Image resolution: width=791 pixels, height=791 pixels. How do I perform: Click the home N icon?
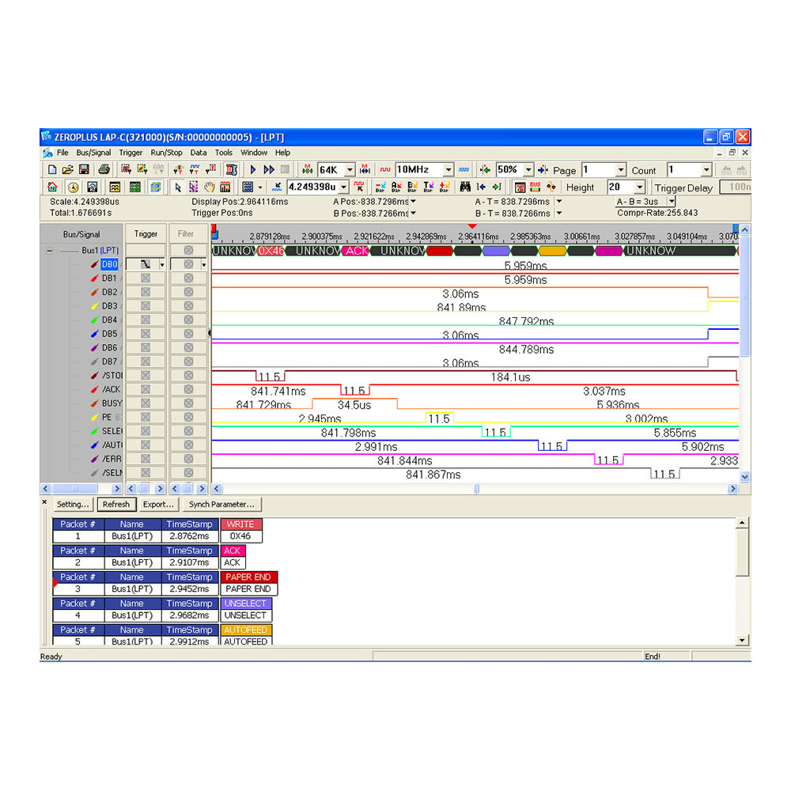click(52, 187)
